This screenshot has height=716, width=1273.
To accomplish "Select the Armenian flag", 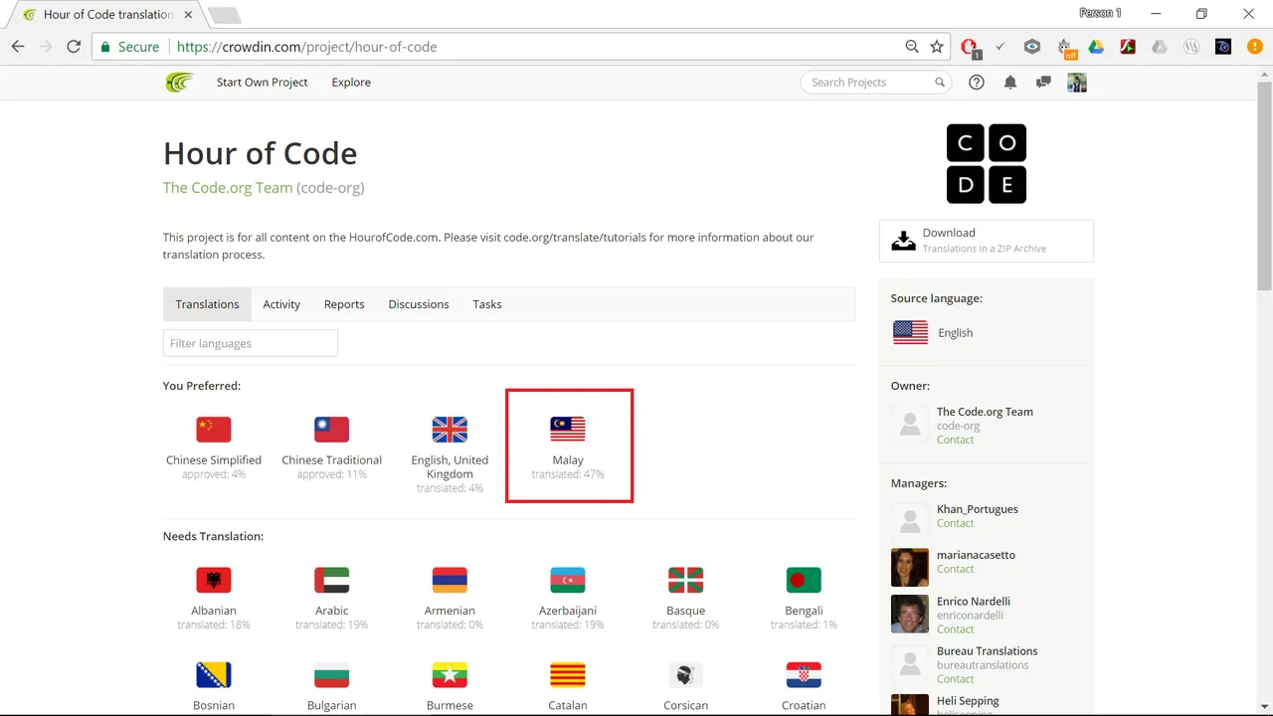I will pyautogui.click(x=450, y=580).
